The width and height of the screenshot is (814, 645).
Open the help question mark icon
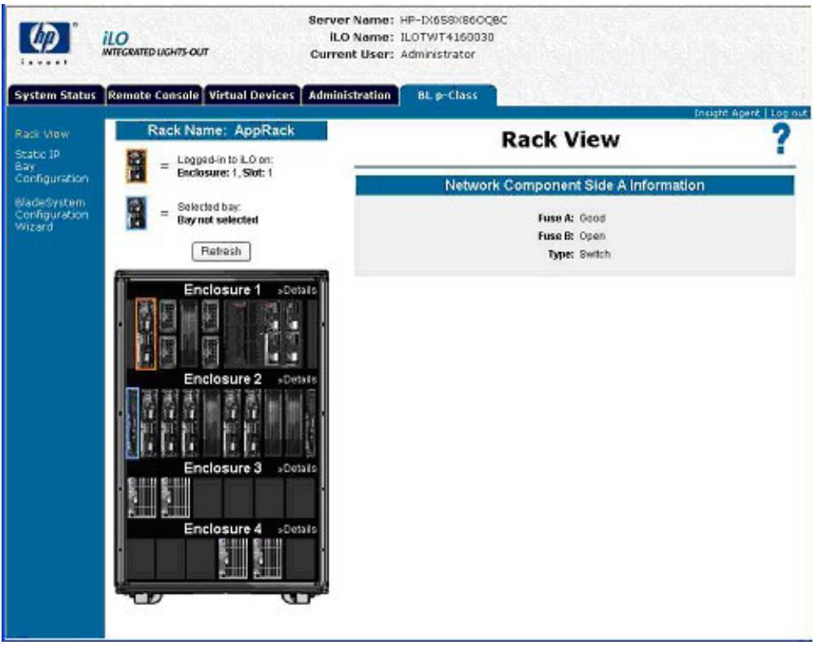pos(781,139)
